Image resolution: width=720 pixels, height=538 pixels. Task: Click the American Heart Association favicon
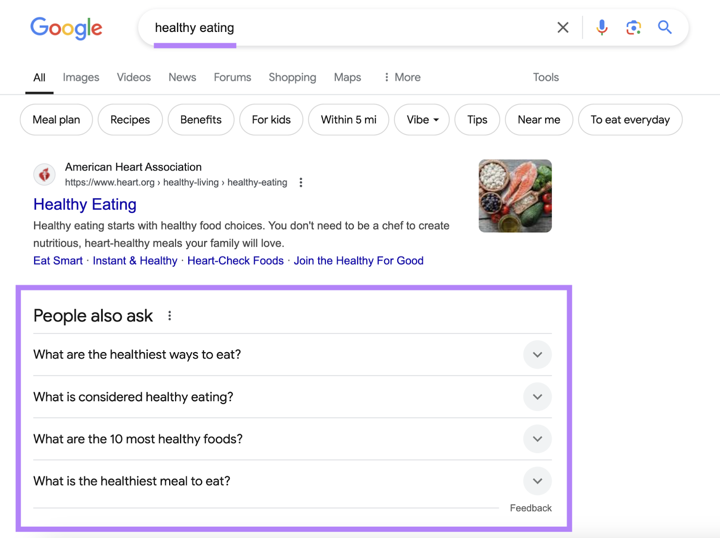(44, 174)
